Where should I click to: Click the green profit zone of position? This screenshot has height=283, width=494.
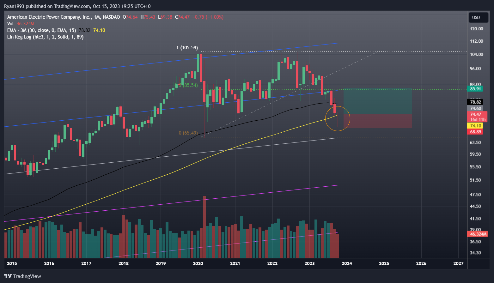coord(378,101)
